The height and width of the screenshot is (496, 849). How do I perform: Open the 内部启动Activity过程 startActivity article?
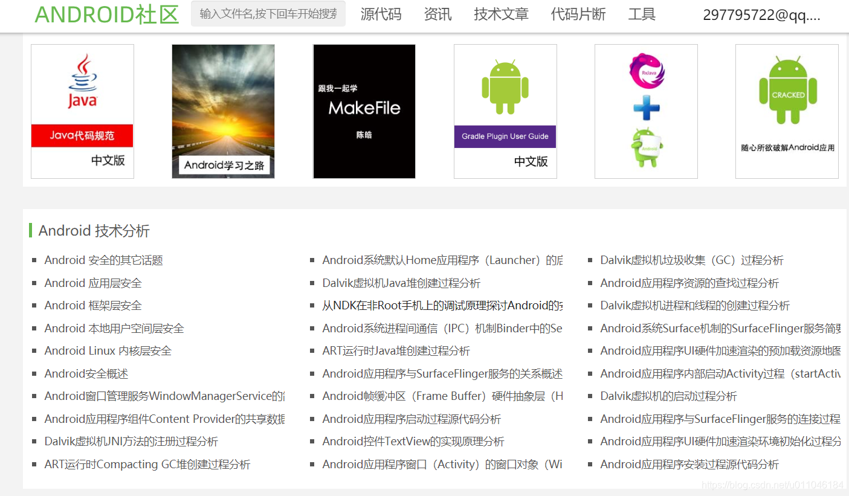(720, 374)
